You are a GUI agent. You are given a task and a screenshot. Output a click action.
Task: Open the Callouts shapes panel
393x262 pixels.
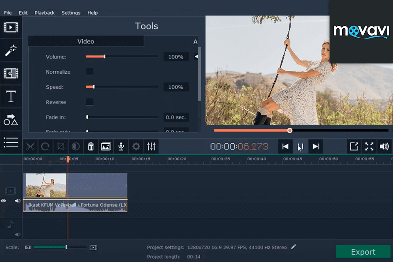[x=11, y=119]
